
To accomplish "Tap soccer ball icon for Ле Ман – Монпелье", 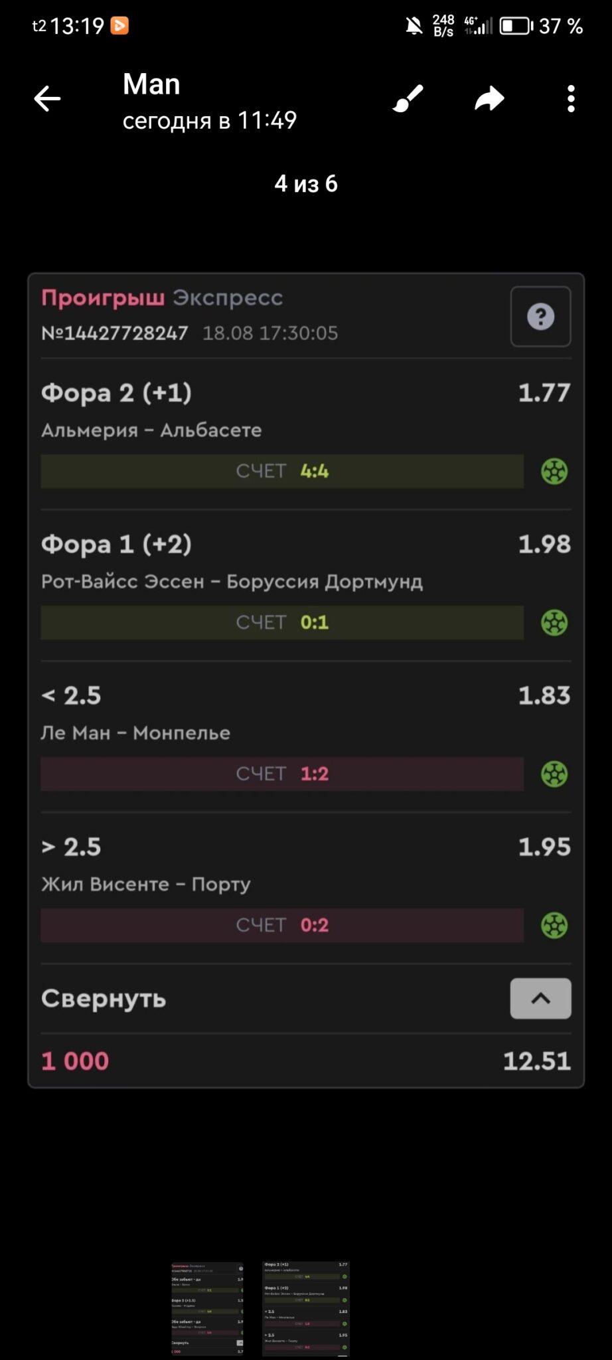I will pos(554,774).
